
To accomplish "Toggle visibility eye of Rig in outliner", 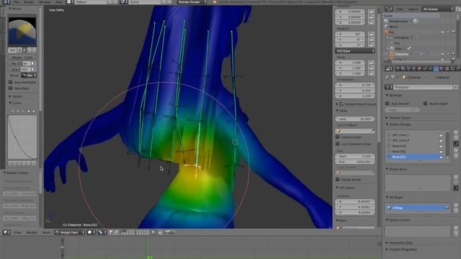I will point(442,32).
